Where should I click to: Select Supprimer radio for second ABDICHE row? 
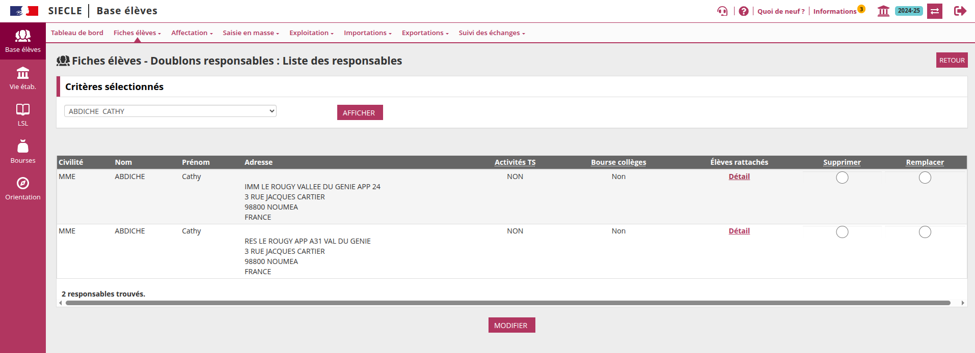click(842, 232)
